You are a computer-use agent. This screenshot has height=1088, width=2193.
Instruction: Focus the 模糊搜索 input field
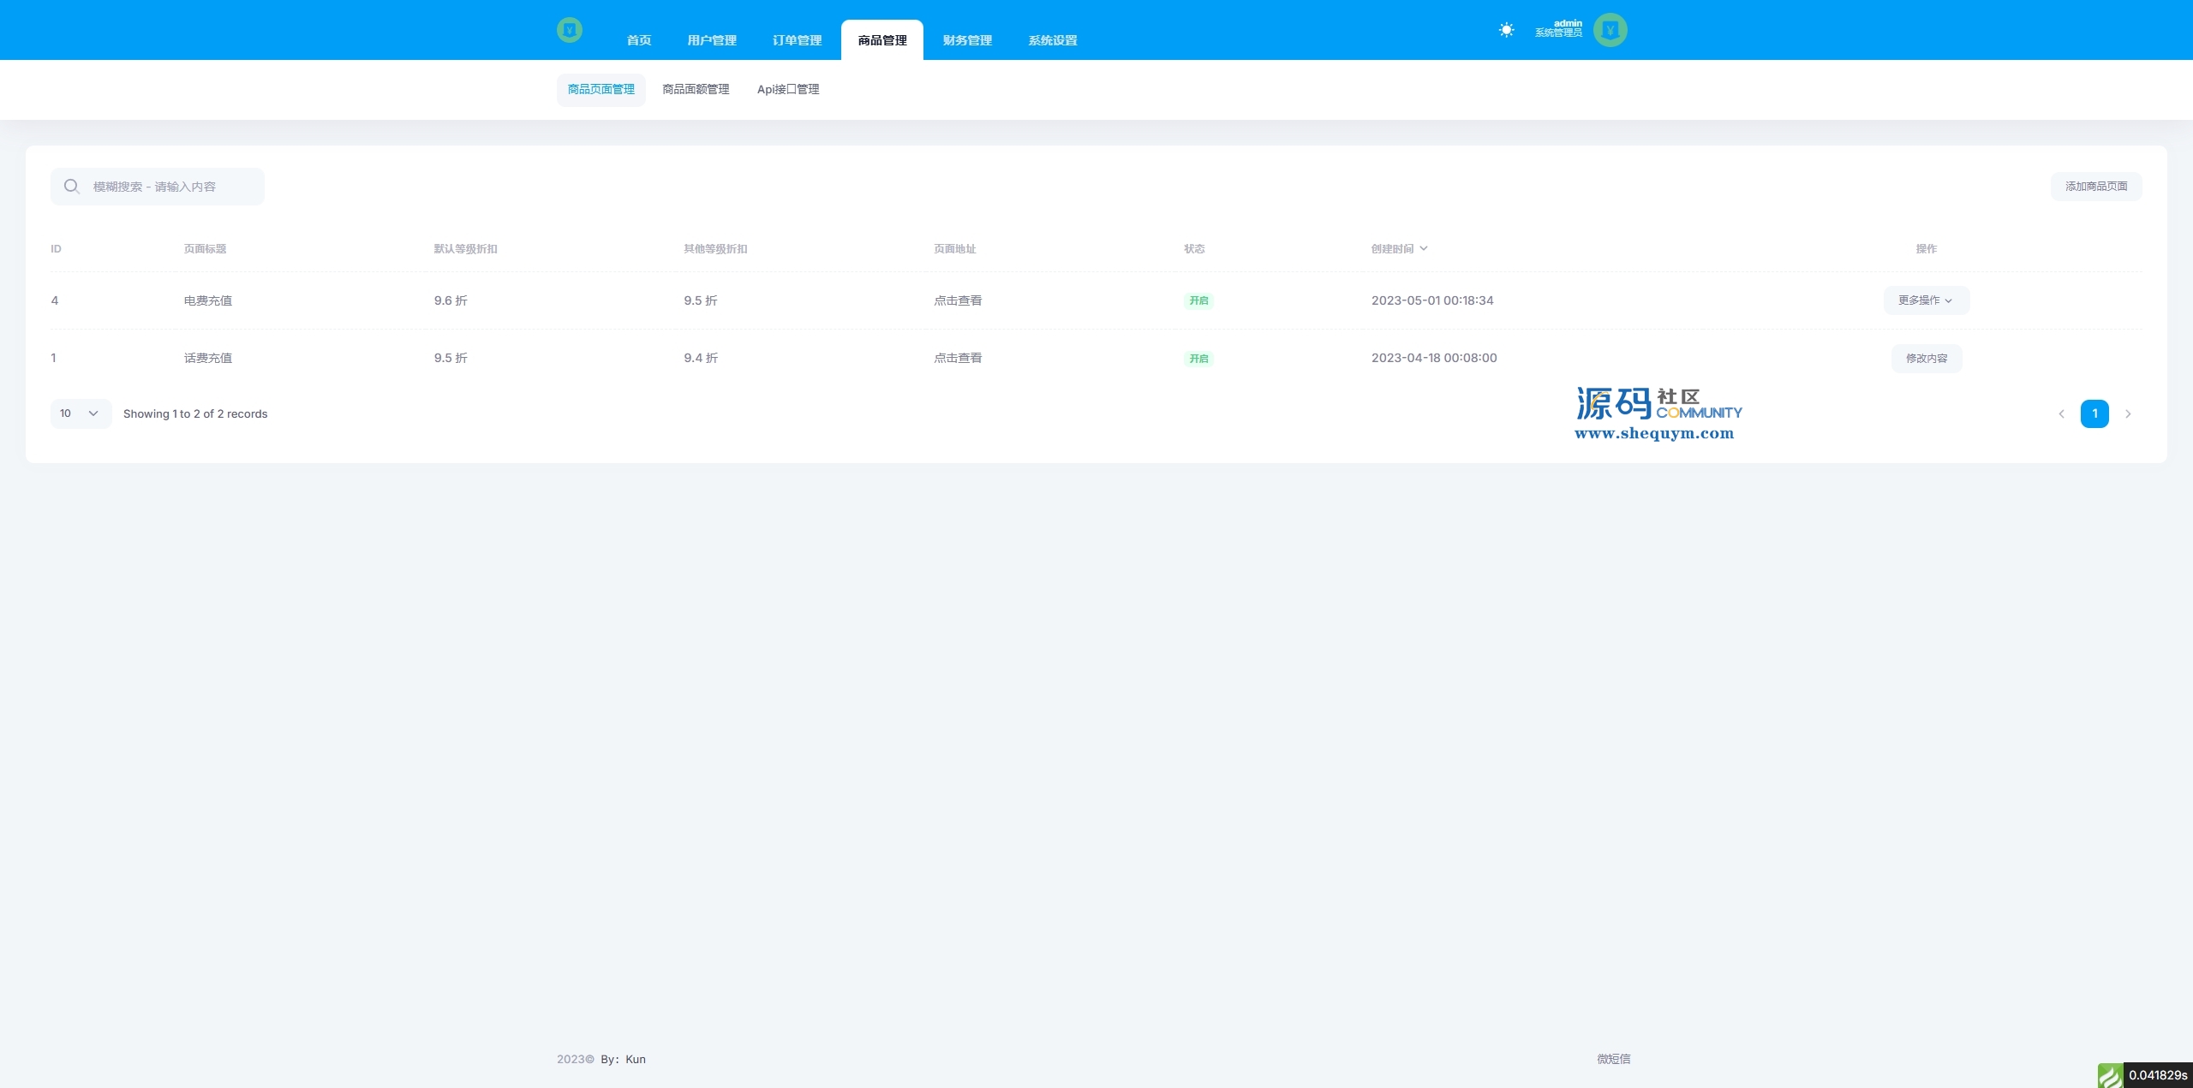point(171,187)
